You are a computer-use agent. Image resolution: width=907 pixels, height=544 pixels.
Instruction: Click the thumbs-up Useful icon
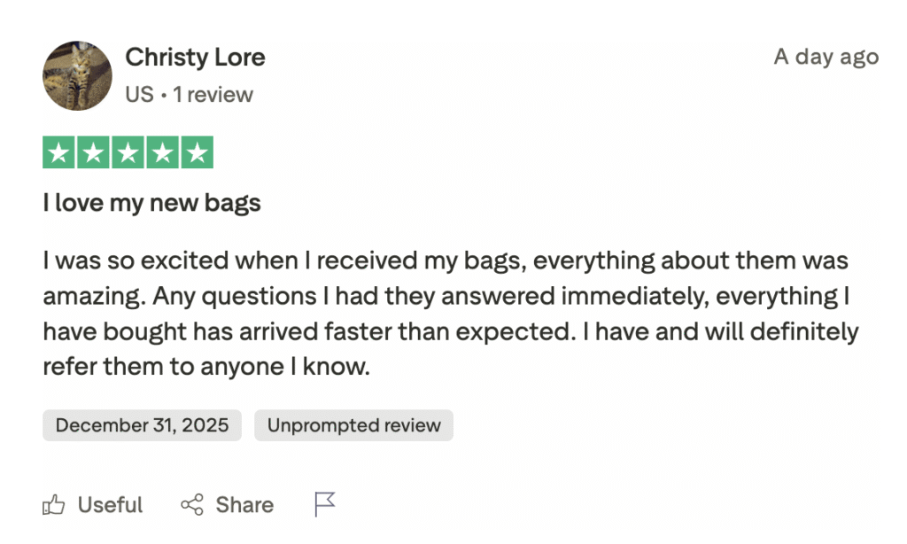[x=54, y=506]
